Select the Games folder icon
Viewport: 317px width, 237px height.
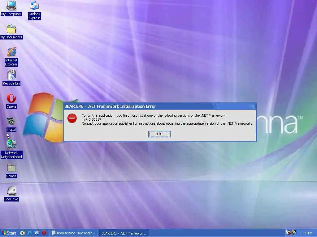11,171
